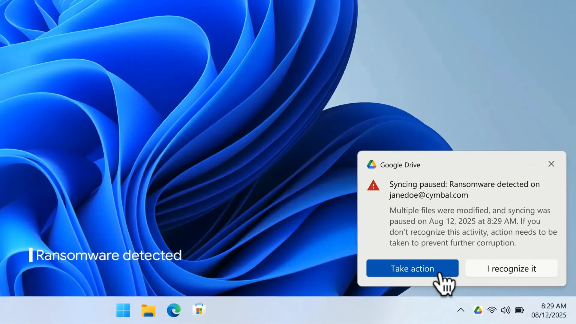Click the I recognize it button

point(511,268)
